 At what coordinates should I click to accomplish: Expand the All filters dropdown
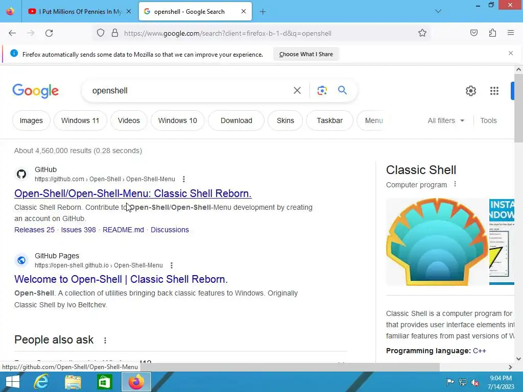(x=446, y=120)
